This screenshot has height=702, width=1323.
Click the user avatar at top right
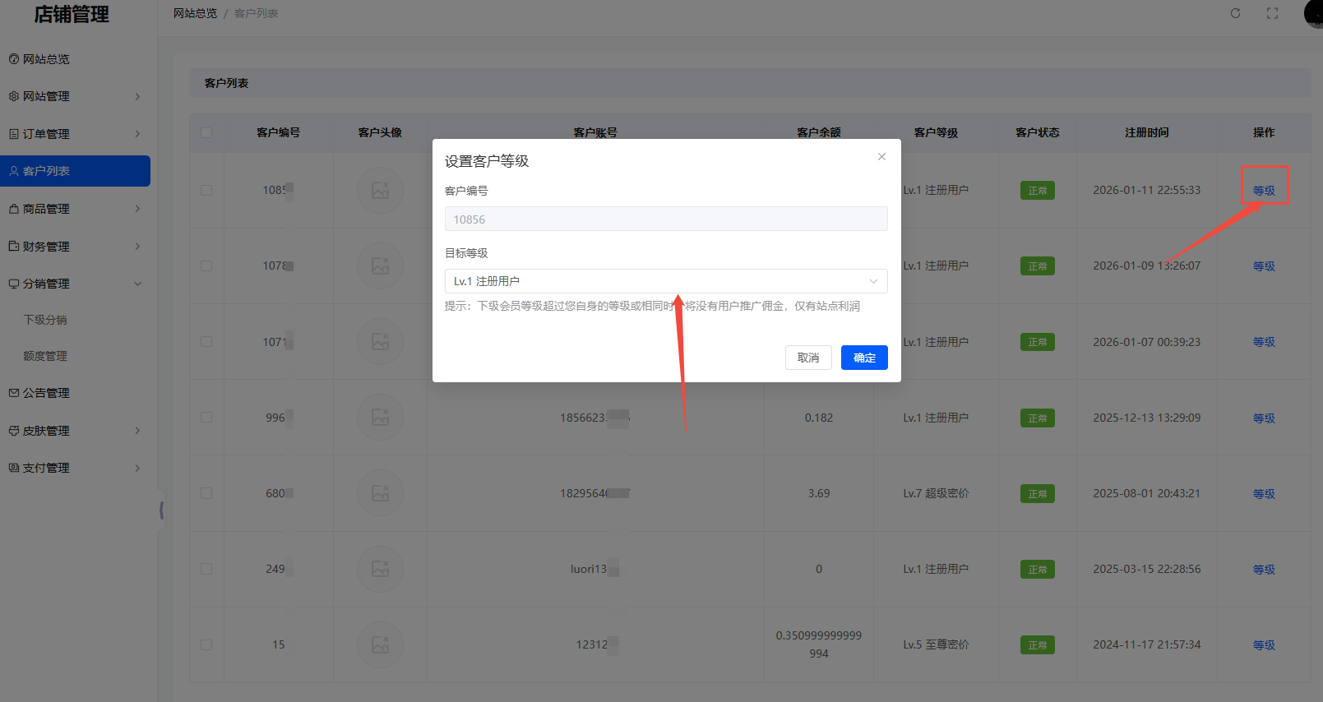[1314, 13]
